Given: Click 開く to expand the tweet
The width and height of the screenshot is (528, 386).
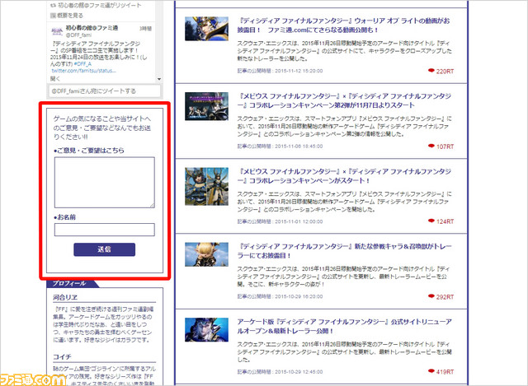Looking at the screenshot, I should coord(55,78).
